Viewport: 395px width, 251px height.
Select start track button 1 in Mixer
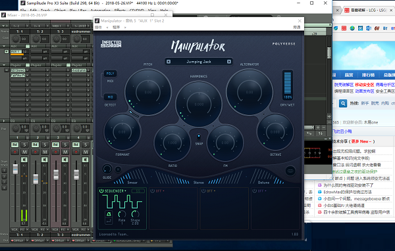(5, 170)
